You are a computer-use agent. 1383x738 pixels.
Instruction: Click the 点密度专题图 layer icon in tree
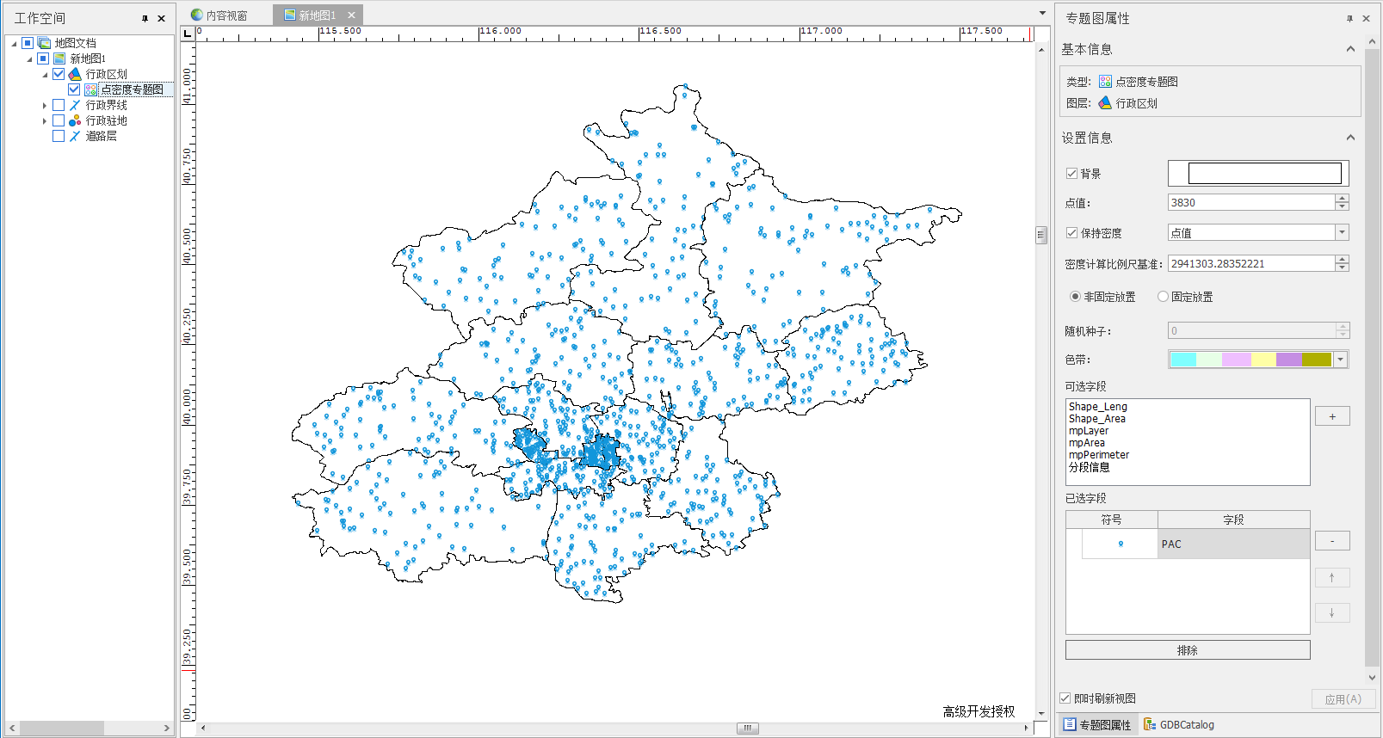90,89
